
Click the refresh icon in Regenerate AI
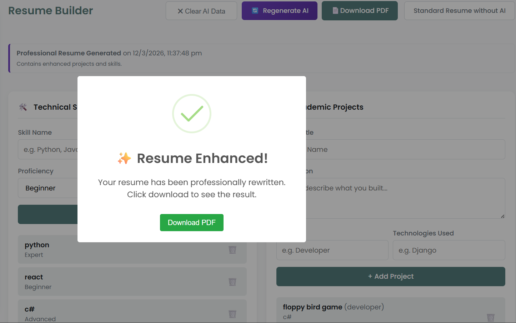point(255,11)
